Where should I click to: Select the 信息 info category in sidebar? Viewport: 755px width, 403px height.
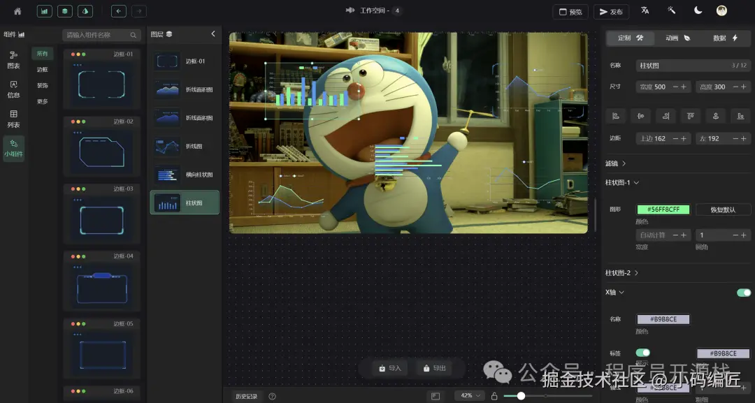pyautogui.click(x=13, y=89)
